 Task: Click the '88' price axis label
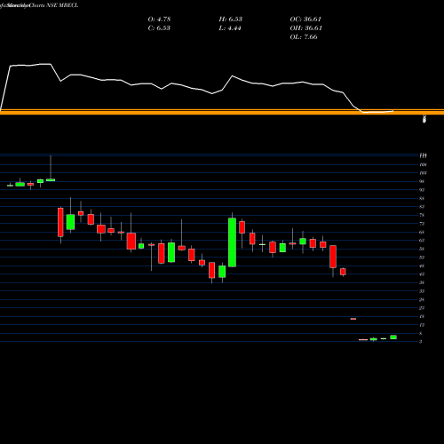coord(422,198)
